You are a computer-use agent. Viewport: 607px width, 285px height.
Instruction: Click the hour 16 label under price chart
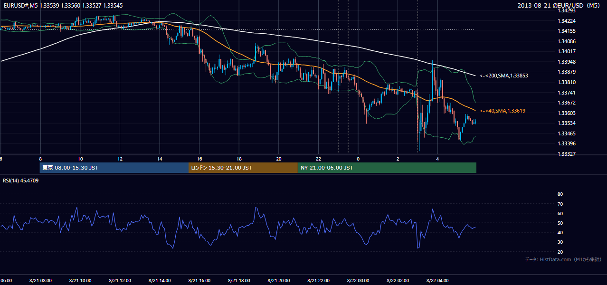coord(199,159)
